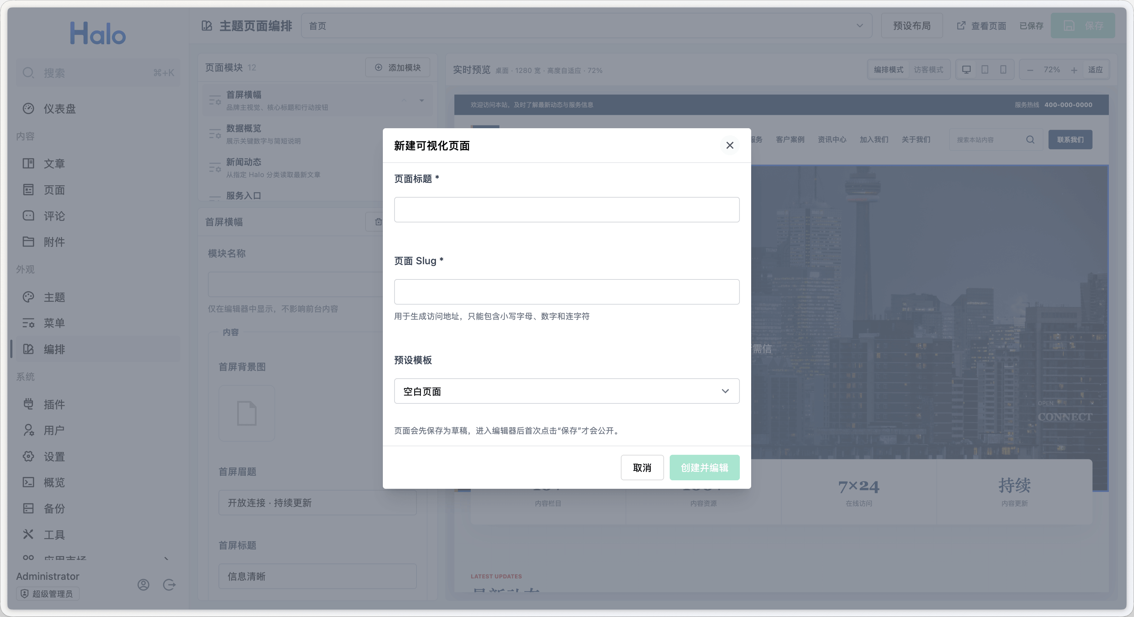Click the 首屏背景图 file thumbnail
This screenshot has width=1134, height=617.
click(246, 413)
